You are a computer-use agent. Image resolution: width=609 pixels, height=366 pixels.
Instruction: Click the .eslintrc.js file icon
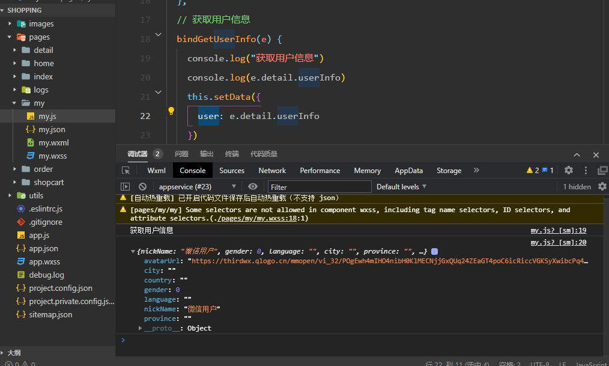point(21,209)
